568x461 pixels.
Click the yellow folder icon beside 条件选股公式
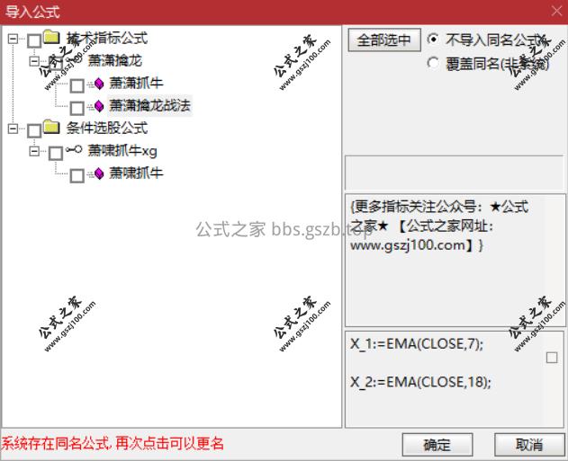coord(51,127)
